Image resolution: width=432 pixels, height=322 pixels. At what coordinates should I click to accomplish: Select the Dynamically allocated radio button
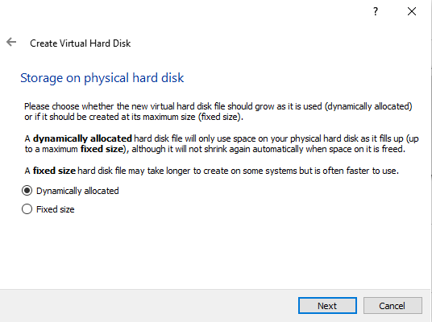click(x=27, y=191)
